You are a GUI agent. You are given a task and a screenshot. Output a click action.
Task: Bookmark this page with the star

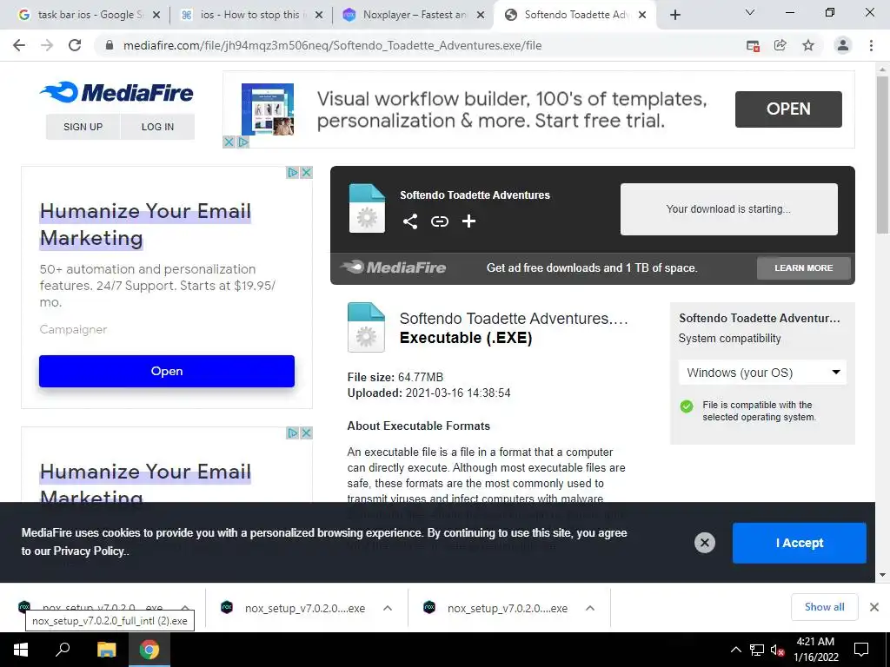coord(808,45)
